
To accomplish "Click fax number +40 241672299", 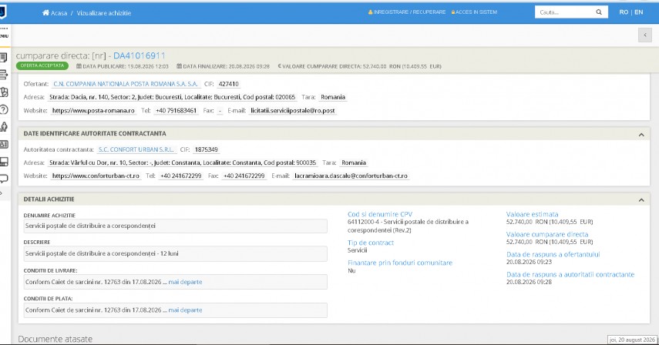I will pyautogui.click(x=244, y=176).
